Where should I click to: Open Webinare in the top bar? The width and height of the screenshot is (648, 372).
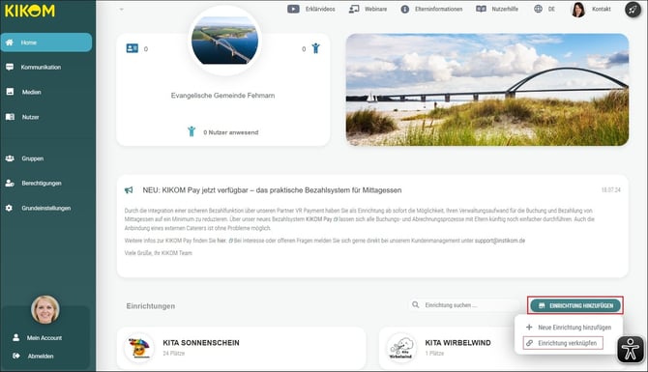tap(368, 9)
